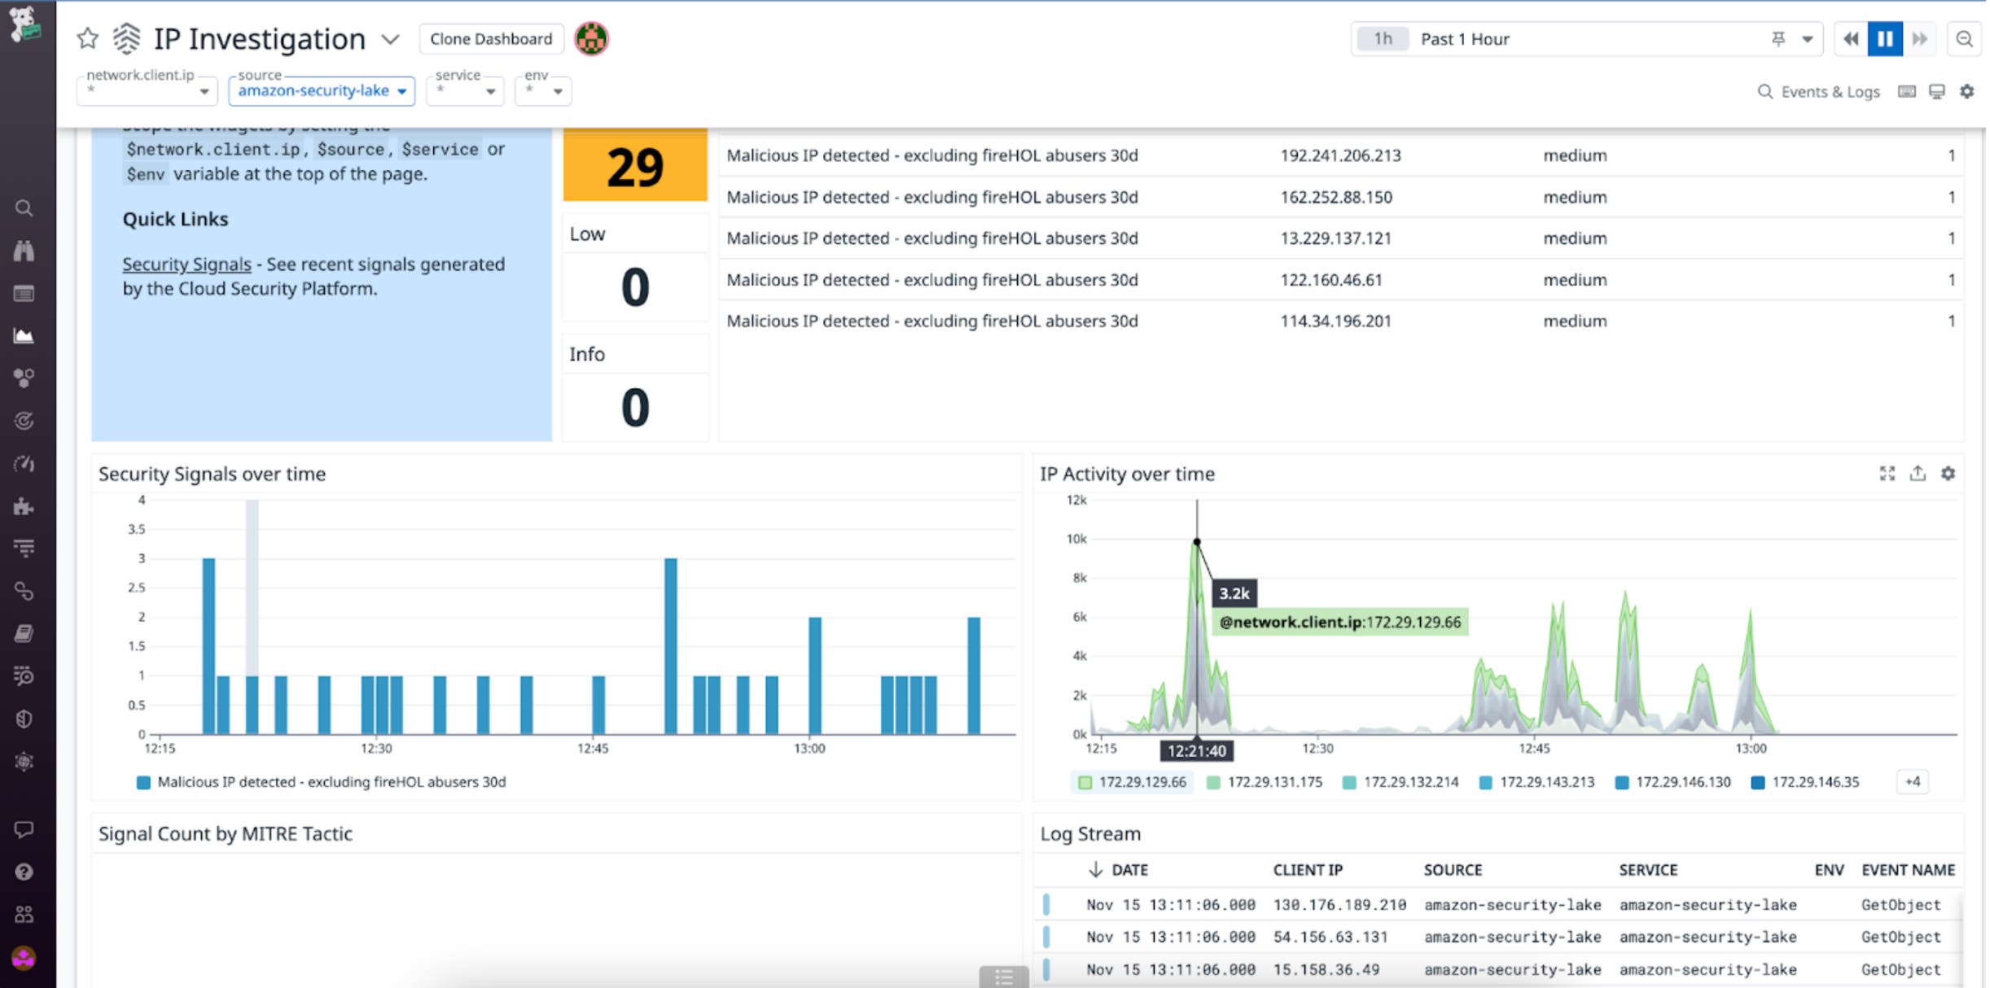Open the service filter dropdown
The height and width of the screenshot is (988, 1990).
pos(465,90)
